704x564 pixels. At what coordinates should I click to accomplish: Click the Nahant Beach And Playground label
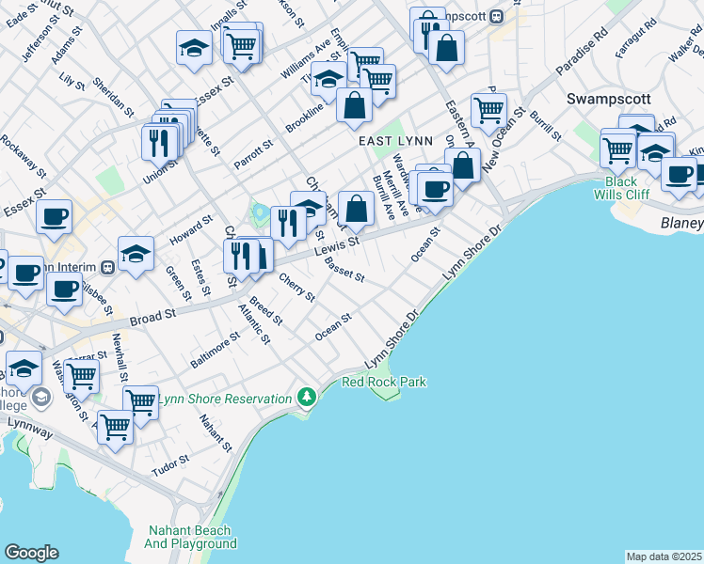coord(192,537)
